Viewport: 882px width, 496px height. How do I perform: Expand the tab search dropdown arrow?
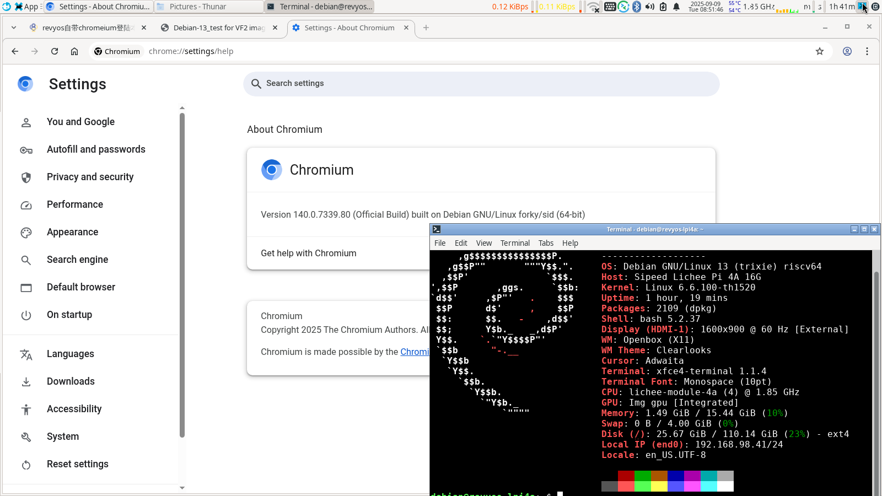tap(14, 28)
